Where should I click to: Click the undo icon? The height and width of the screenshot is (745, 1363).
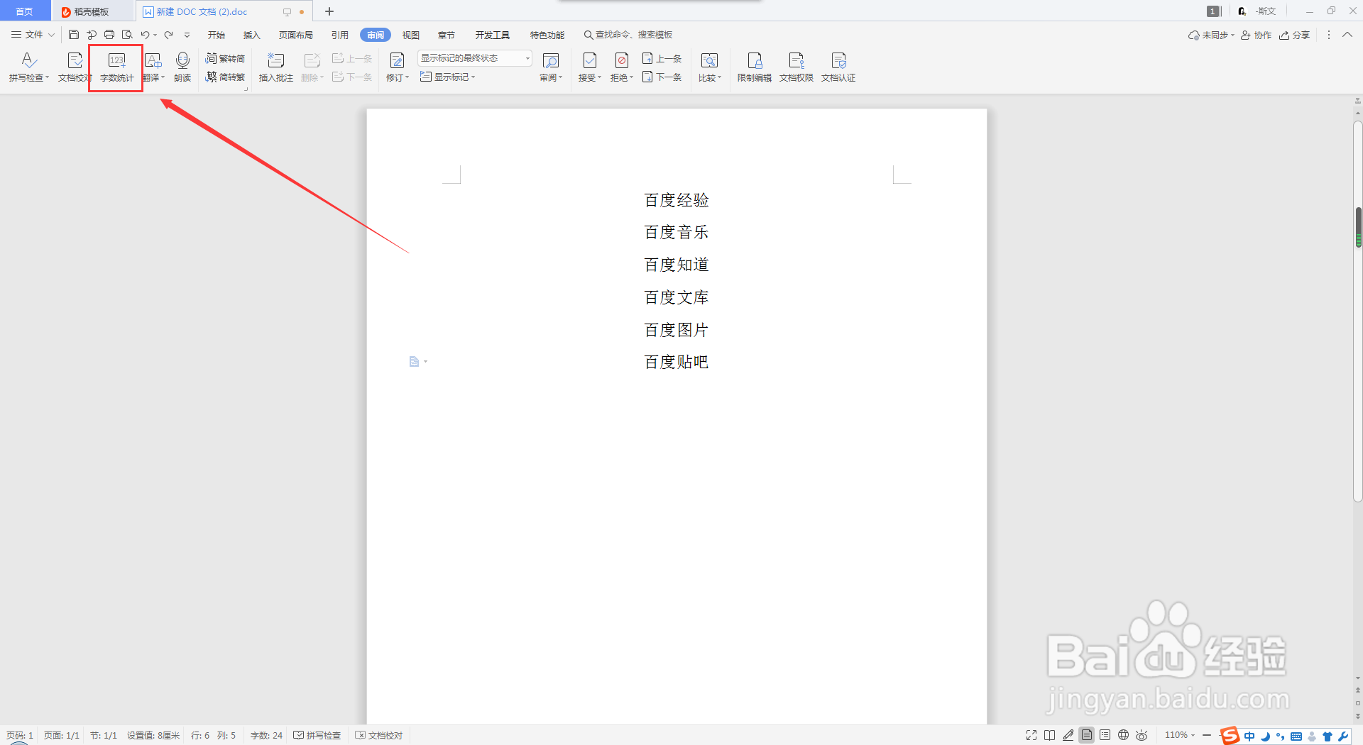pyautogui.click(x=145, y=34)
